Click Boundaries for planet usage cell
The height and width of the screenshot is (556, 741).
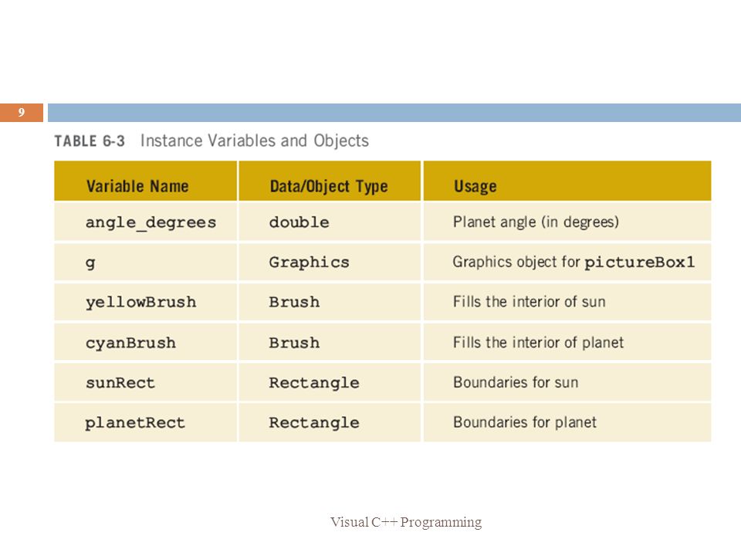[567, 422]
